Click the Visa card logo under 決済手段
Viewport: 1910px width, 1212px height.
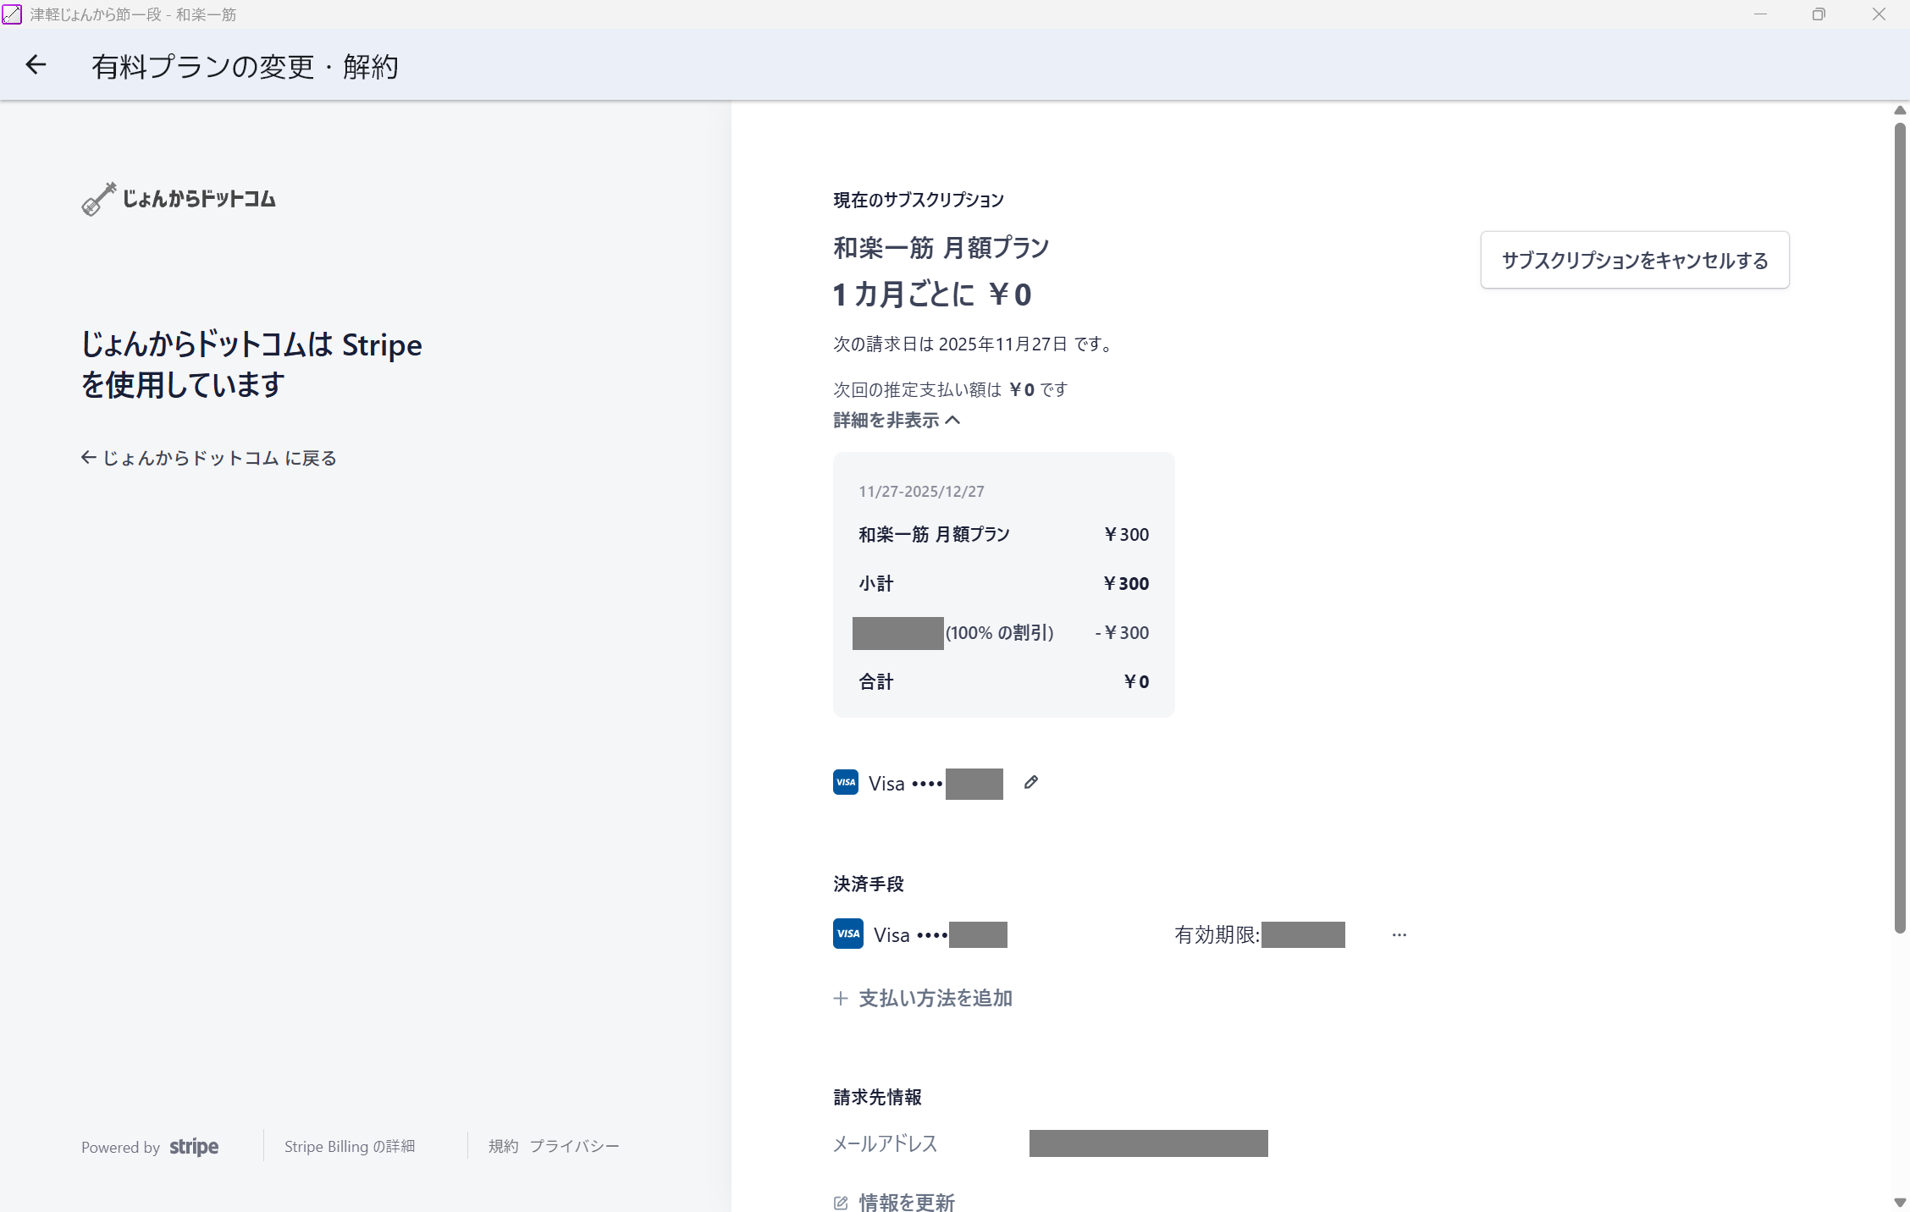pos(847,934)
